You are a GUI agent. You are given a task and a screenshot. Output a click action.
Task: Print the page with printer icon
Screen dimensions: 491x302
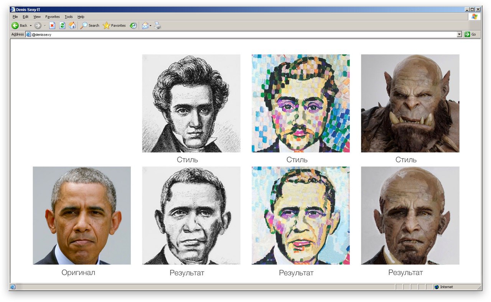[x=158, y=26]
